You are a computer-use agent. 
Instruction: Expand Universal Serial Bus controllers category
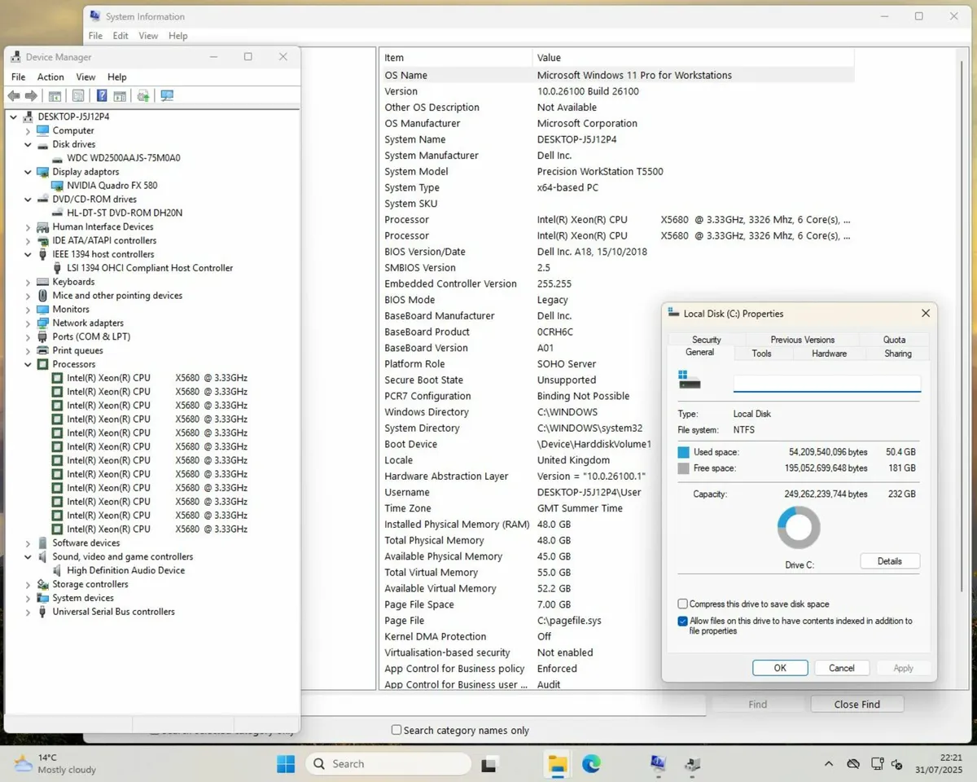(28, 612)
